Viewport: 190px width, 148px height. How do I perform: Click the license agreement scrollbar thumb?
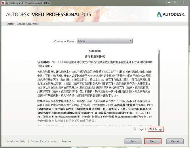pyautogui.click(x=159, y=52)
